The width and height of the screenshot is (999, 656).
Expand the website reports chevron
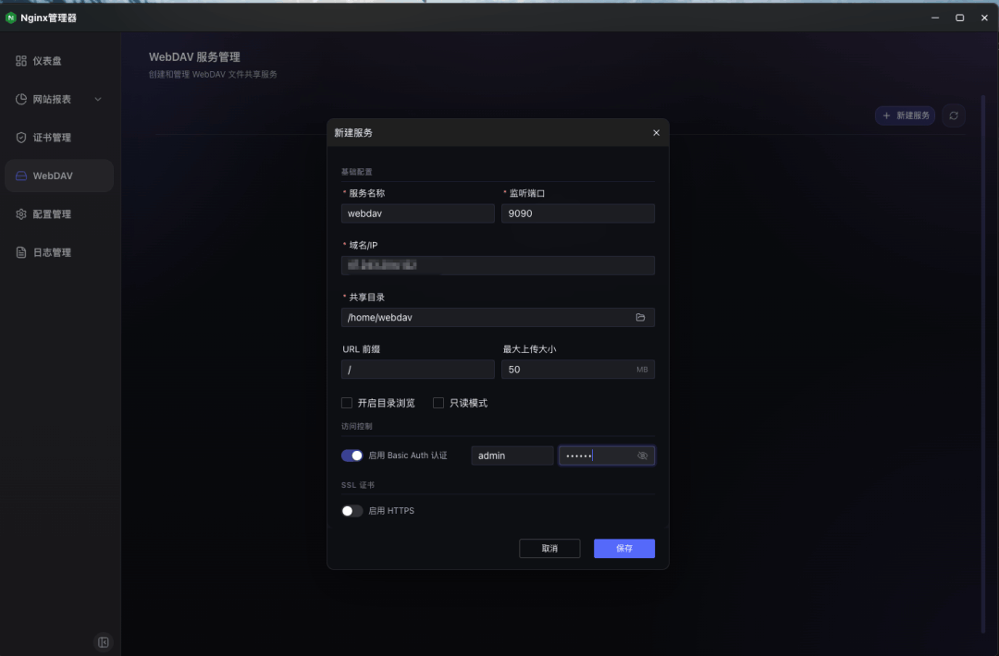tap(98, 100)
